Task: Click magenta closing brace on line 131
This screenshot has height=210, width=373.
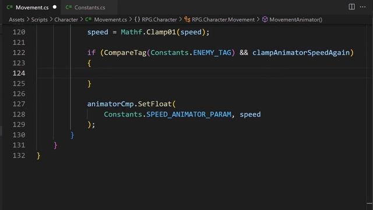Action: tap(55, 145)
